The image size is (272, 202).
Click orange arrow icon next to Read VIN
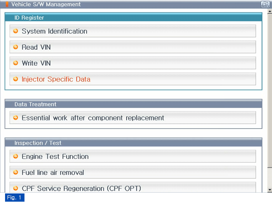point(16,47)
